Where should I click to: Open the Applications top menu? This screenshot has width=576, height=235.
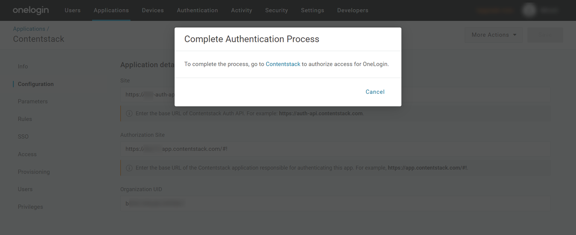tap(111, 10)
